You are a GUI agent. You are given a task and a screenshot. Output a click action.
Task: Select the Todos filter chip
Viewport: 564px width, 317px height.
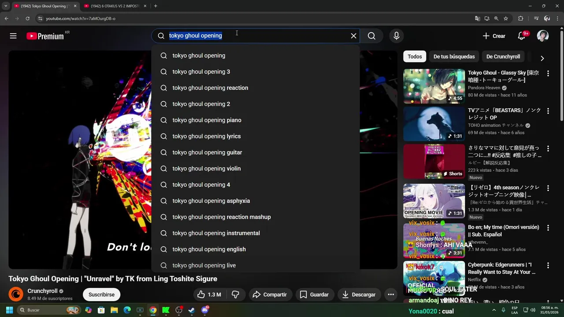pos(415,56)
